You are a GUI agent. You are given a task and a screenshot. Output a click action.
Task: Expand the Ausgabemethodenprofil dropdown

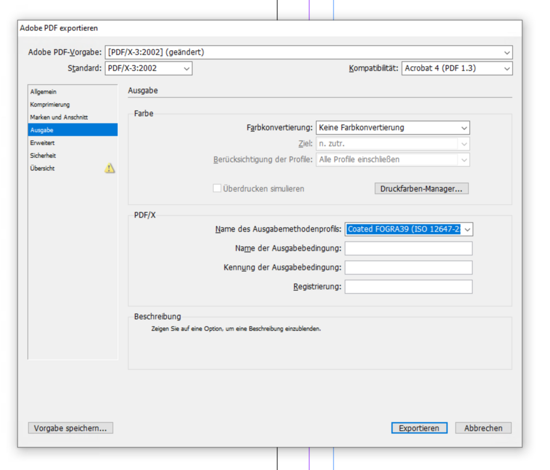point(408,229)
